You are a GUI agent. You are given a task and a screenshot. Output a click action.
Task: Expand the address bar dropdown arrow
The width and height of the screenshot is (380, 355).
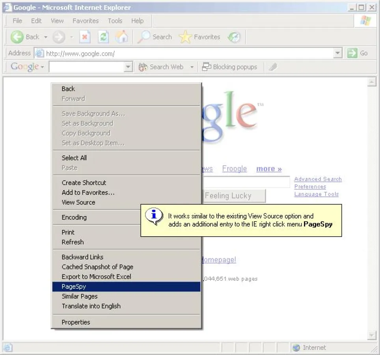pos(337,53)
